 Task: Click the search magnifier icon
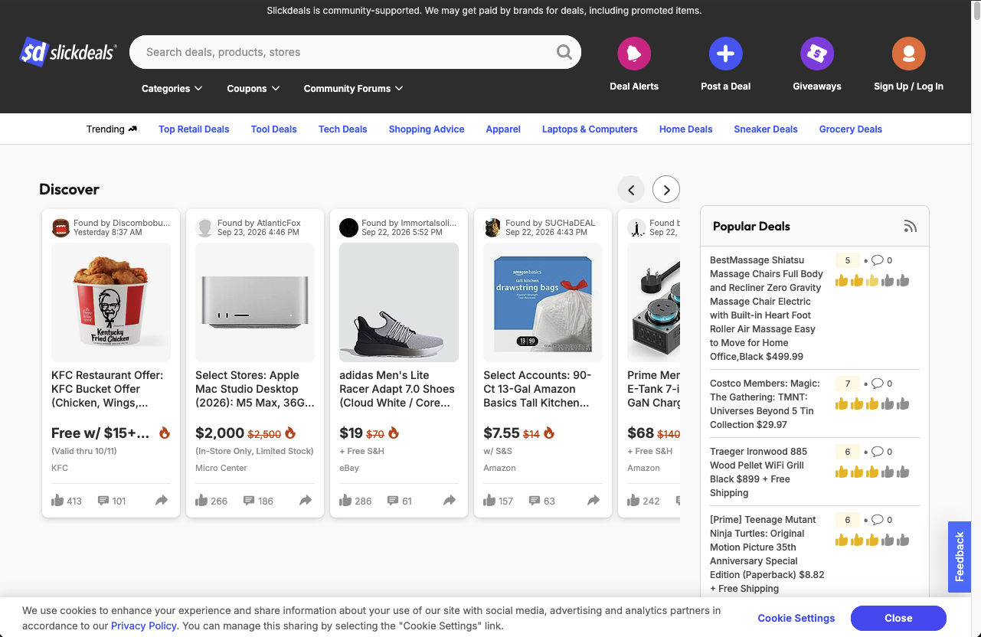(564, 52)
